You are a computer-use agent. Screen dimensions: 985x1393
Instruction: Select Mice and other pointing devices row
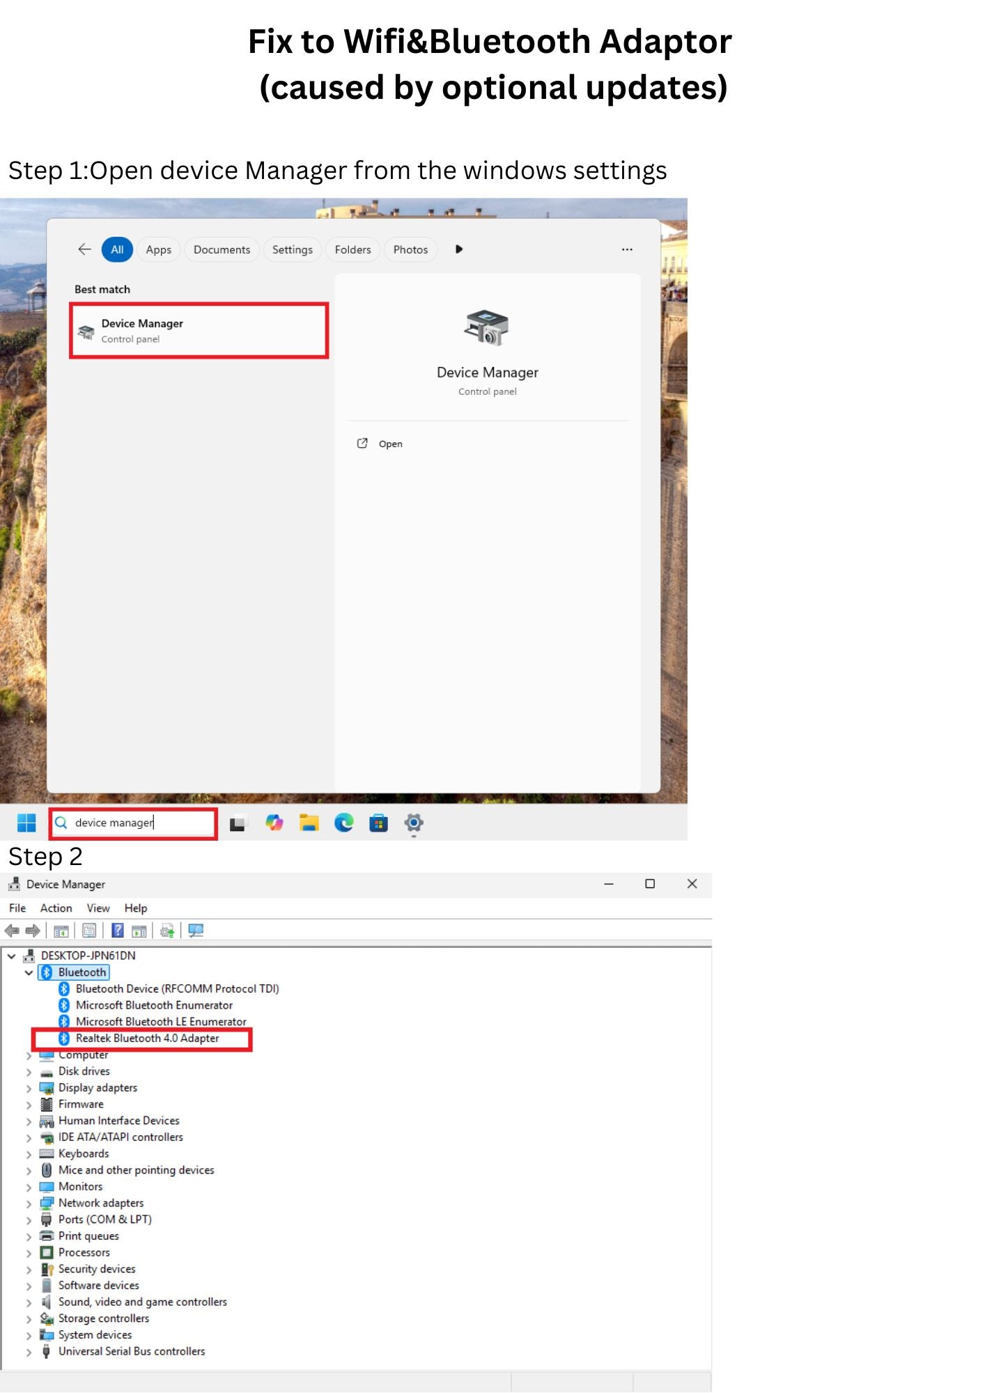(x=136, y=1170)
